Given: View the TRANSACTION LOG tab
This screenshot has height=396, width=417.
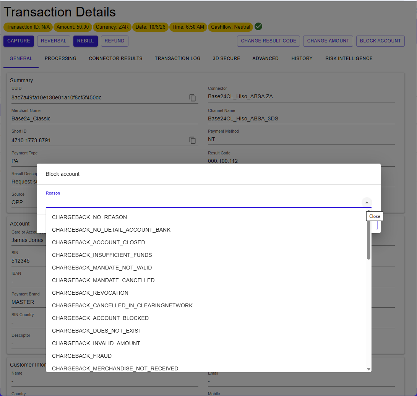Looking at the screenshot, I should click(178, 58).
